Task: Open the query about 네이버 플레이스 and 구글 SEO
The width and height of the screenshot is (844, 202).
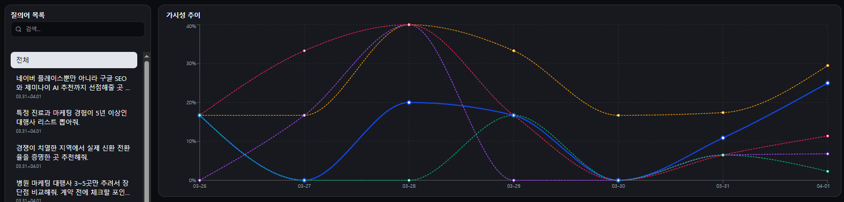Action: pyautogui.click(x=74, y=87)
